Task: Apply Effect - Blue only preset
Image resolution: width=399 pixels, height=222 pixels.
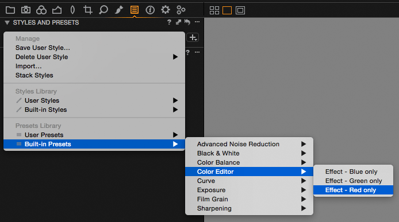Action: pyautogui.click(x=353, y=172)
